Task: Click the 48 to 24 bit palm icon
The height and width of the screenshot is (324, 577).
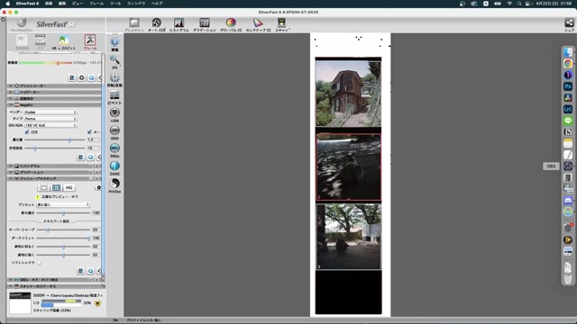Action: 64,40
